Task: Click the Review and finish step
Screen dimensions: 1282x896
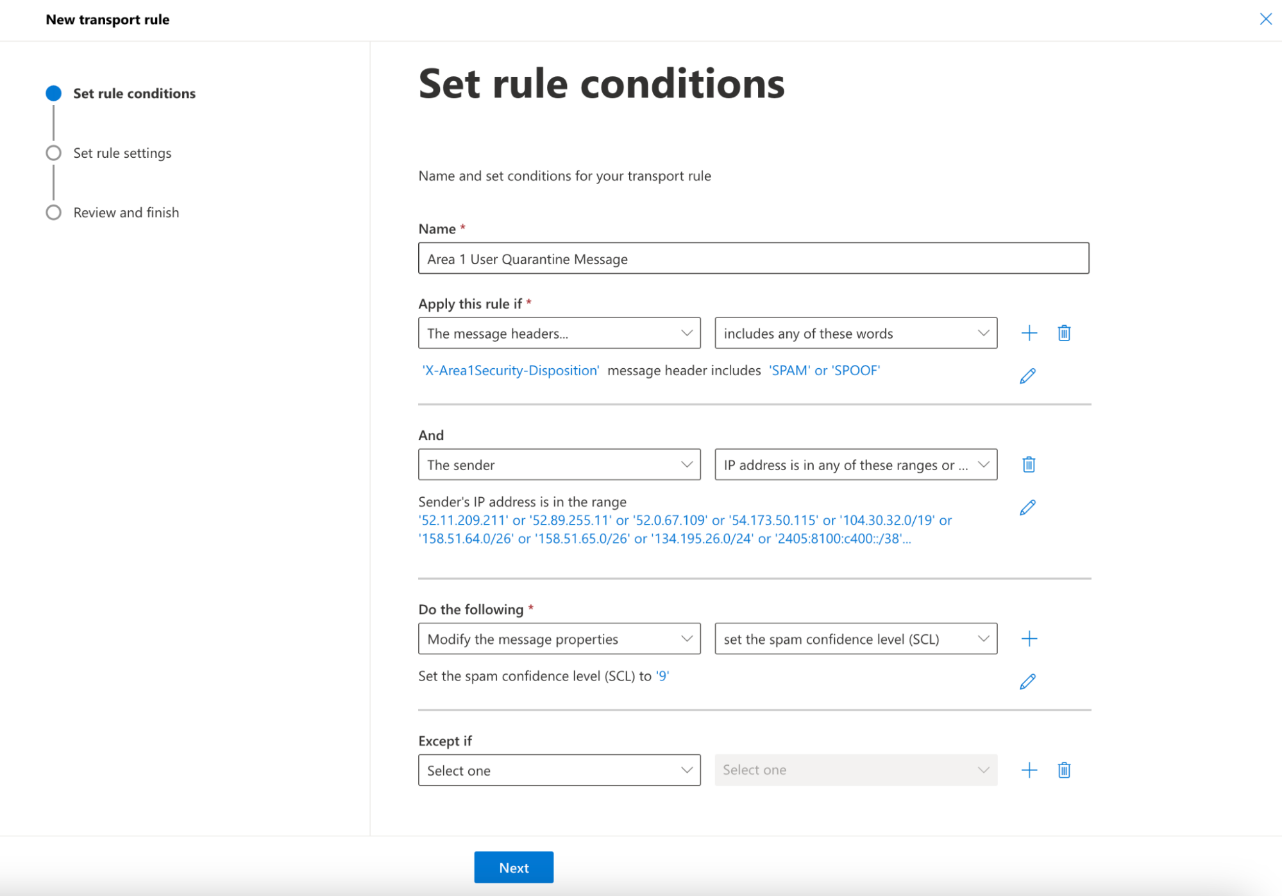Action: (x=126, y=212)
